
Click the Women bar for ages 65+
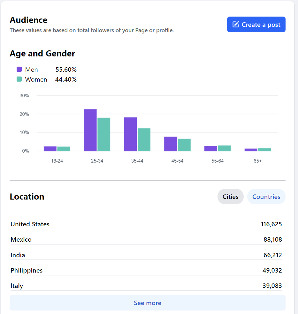pyautogui.click(x=264, y=150)
